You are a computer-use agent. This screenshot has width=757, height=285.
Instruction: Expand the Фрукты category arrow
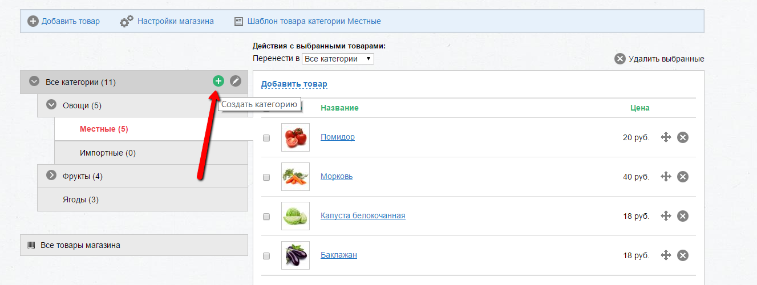(51, 176)
